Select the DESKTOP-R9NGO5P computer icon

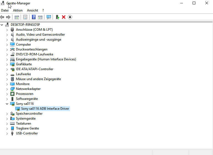7,25
